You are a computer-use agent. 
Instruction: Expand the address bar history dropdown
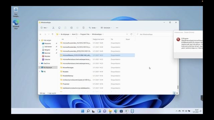click(127, 34)
